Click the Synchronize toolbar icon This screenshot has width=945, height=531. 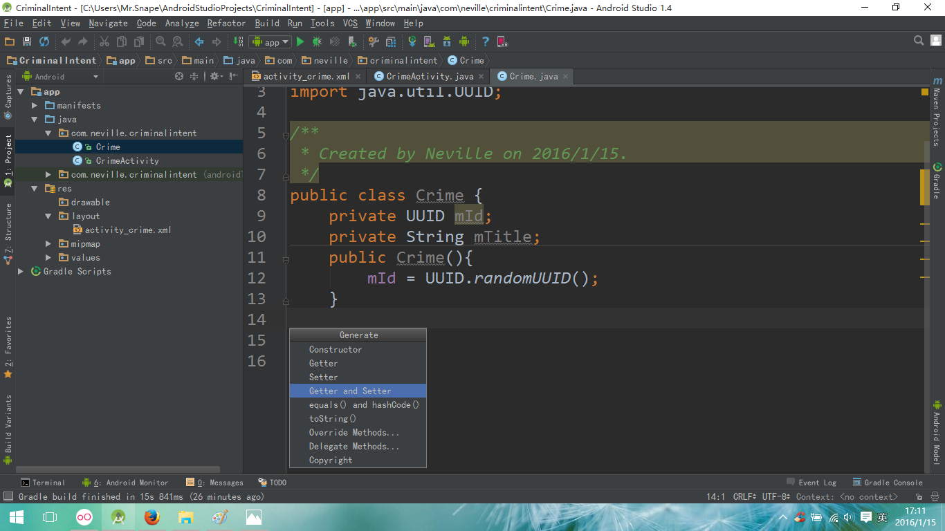point(44,41)
